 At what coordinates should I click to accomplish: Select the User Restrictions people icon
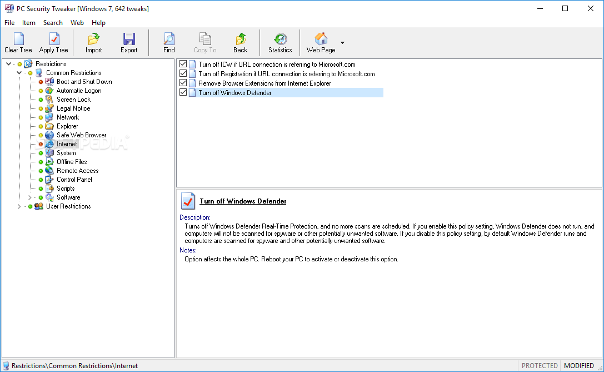[x=38, y=206]
